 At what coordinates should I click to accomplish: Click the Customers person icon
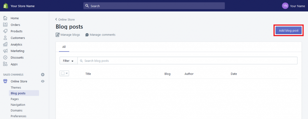pos(5,38)
